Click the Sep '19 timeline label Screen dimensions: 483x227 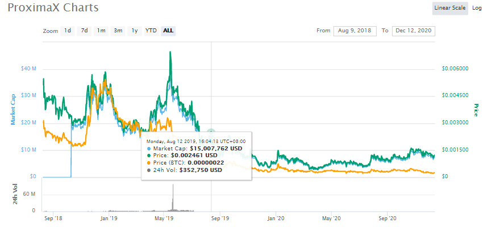coord(220,218)
